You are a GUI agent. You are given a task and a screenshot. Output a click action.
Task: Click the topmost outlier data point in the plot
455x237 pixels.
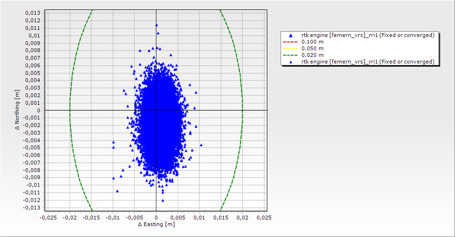[156, 25]
